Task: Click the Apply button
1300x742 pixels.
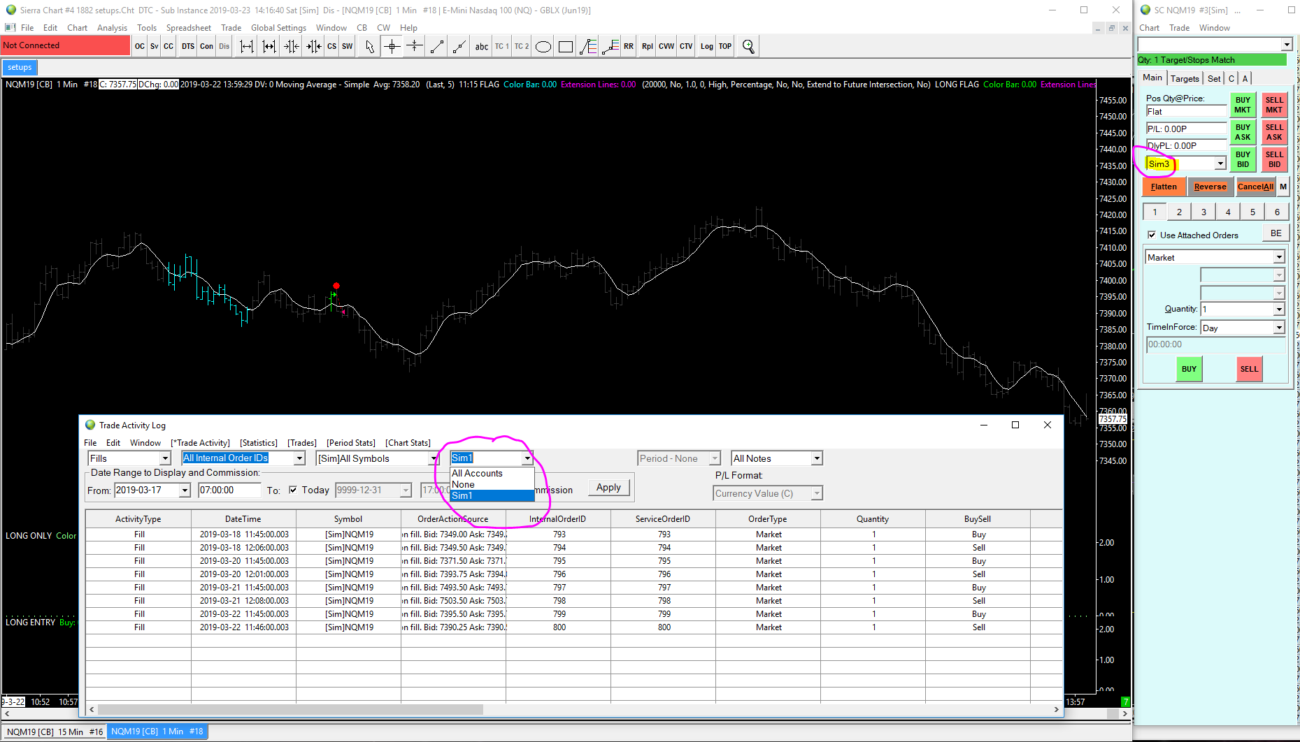Action: pyautogui.click(x=608, y=488)
